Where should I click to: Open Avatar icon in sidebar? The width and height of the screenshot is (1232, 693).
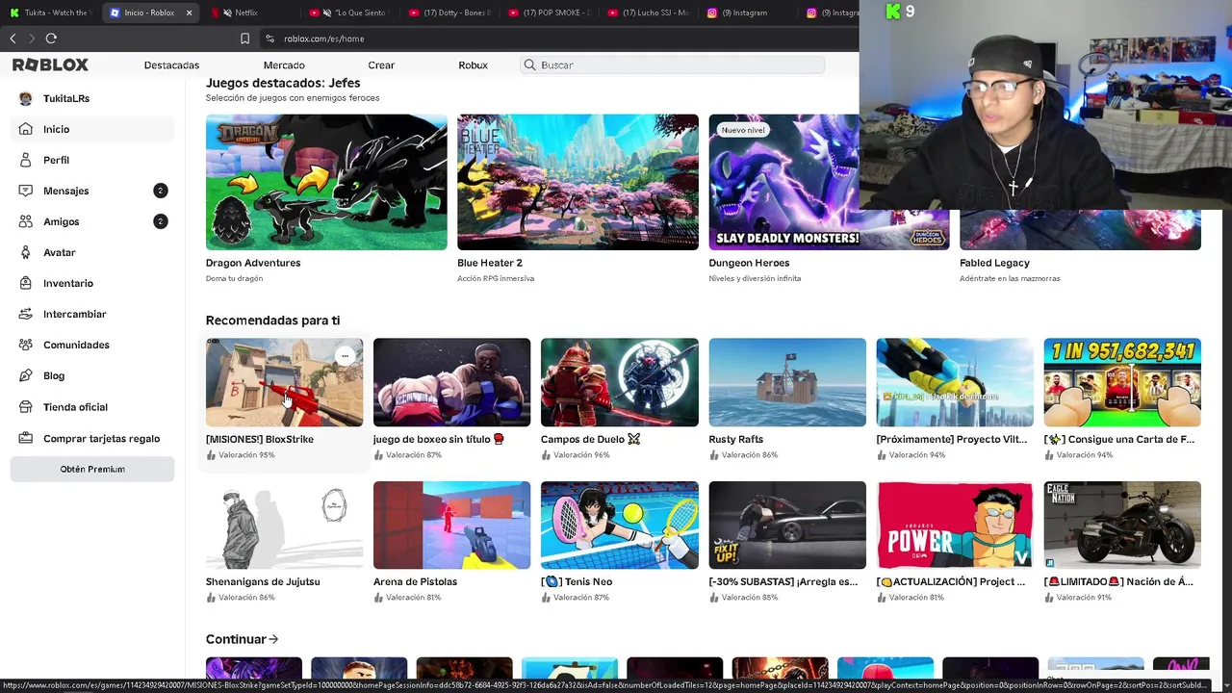(26, 252)
